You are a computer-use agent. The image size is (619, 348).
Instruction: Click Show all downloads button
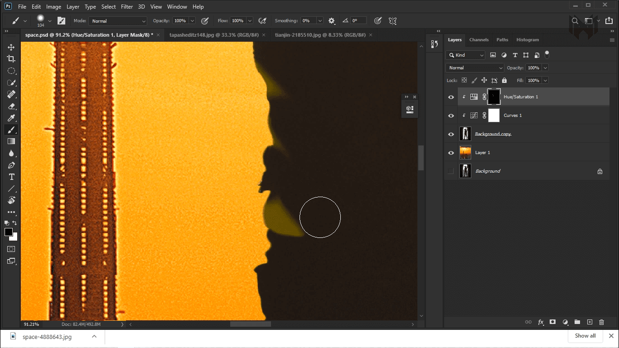click(x=585, y=336)
